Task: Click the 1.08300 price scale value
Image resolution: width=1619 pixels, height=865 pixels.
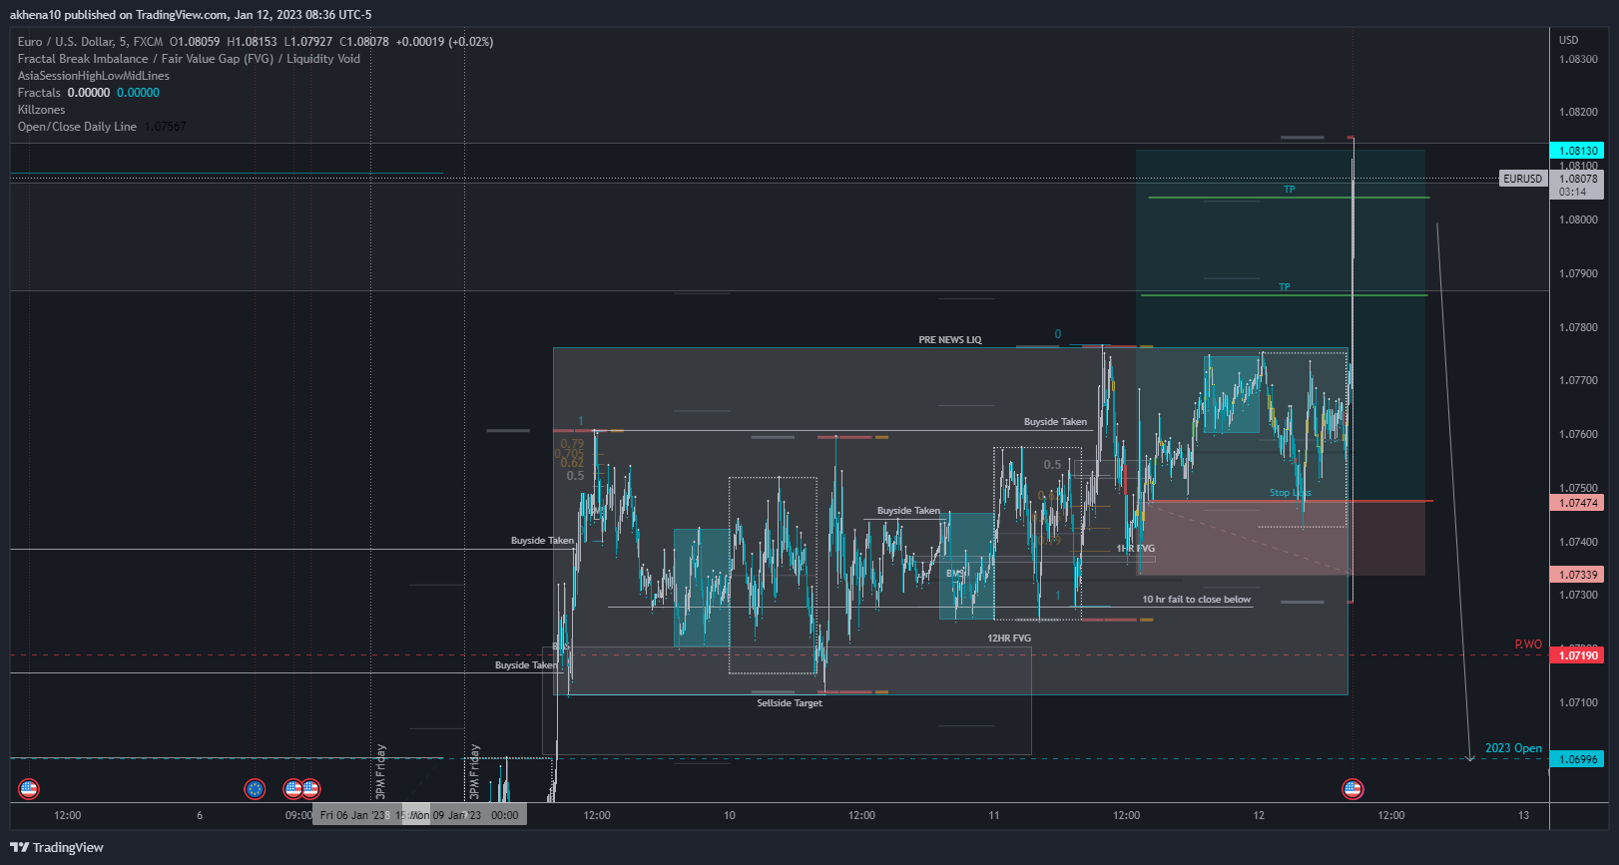Action: [1578, 59]
